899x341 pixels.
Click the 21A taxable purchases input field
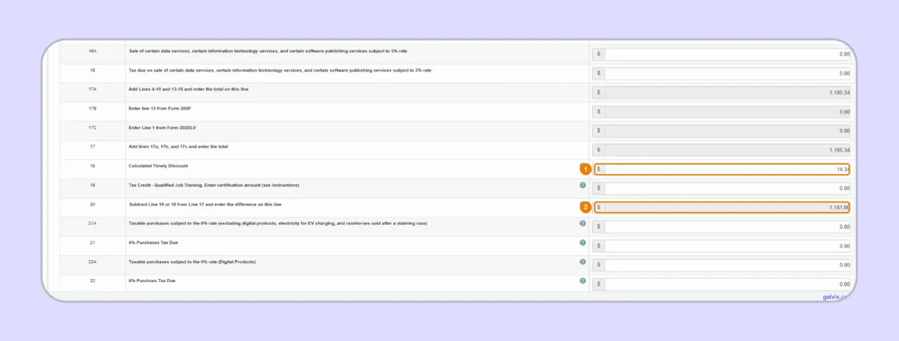(727, 227)
